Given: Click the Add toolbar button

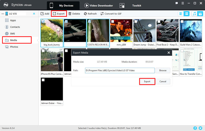Looking at the screenshot, I should pos(45,14).
